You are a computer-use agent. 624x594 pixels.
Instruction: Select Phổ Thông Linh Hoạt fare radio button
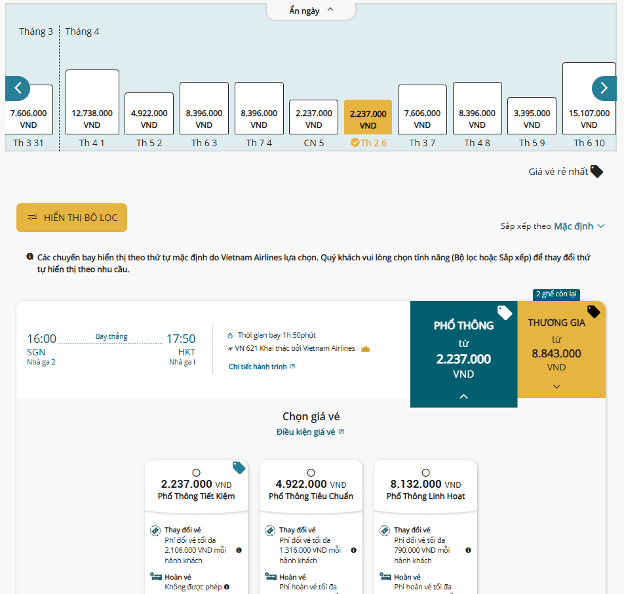click(x=425, y=473)
